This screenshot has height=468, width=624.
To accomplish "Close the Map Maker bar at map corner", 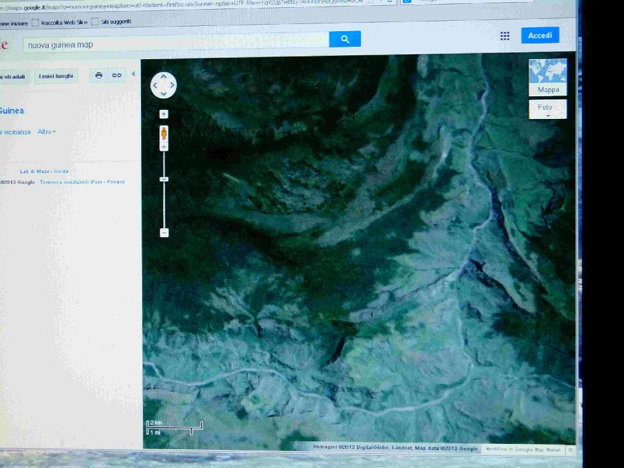I will (570, 450).
